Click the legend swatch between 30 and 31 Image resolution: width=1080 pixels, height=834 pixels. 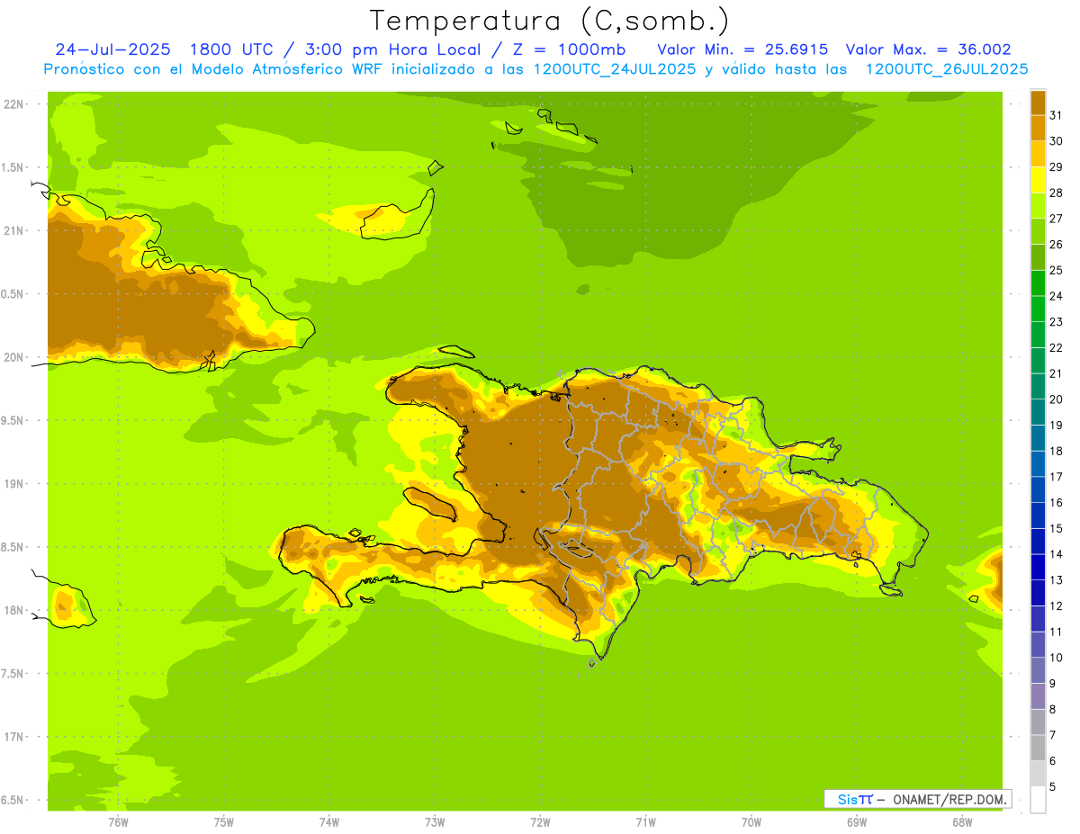pos(1038,128)
